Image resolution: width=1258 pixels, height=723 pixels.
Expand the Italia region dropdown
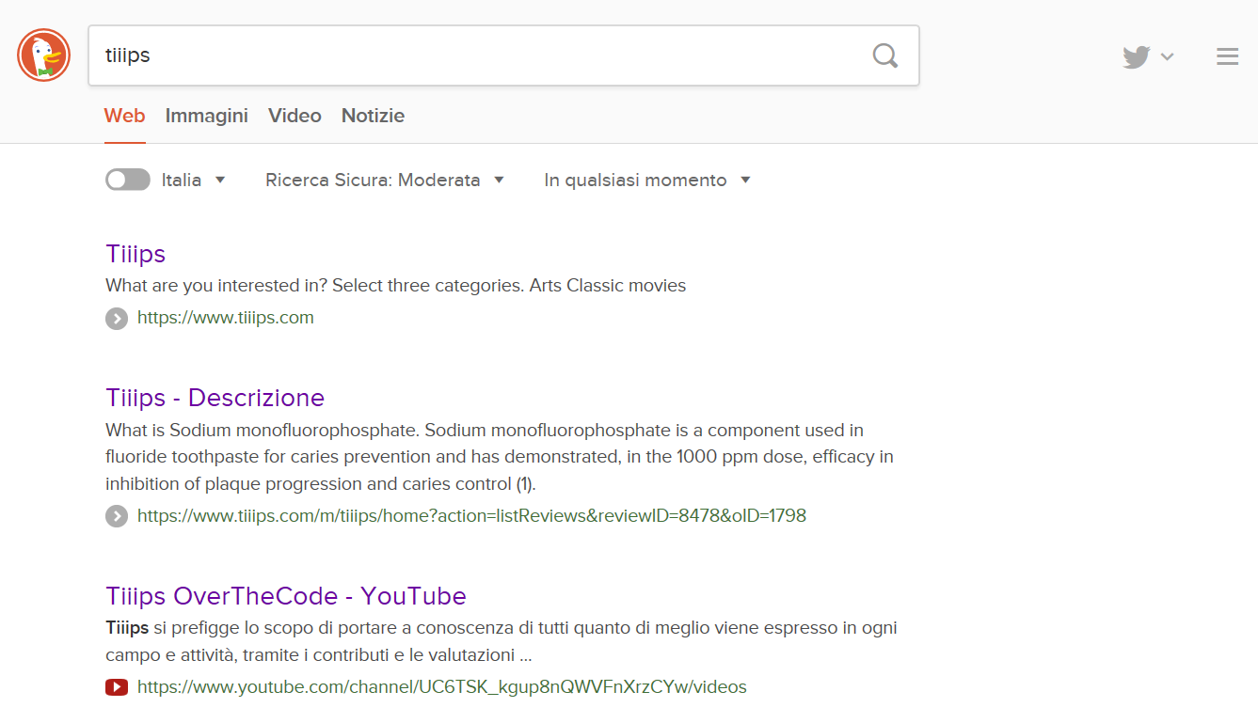click(x=194, y=180)
